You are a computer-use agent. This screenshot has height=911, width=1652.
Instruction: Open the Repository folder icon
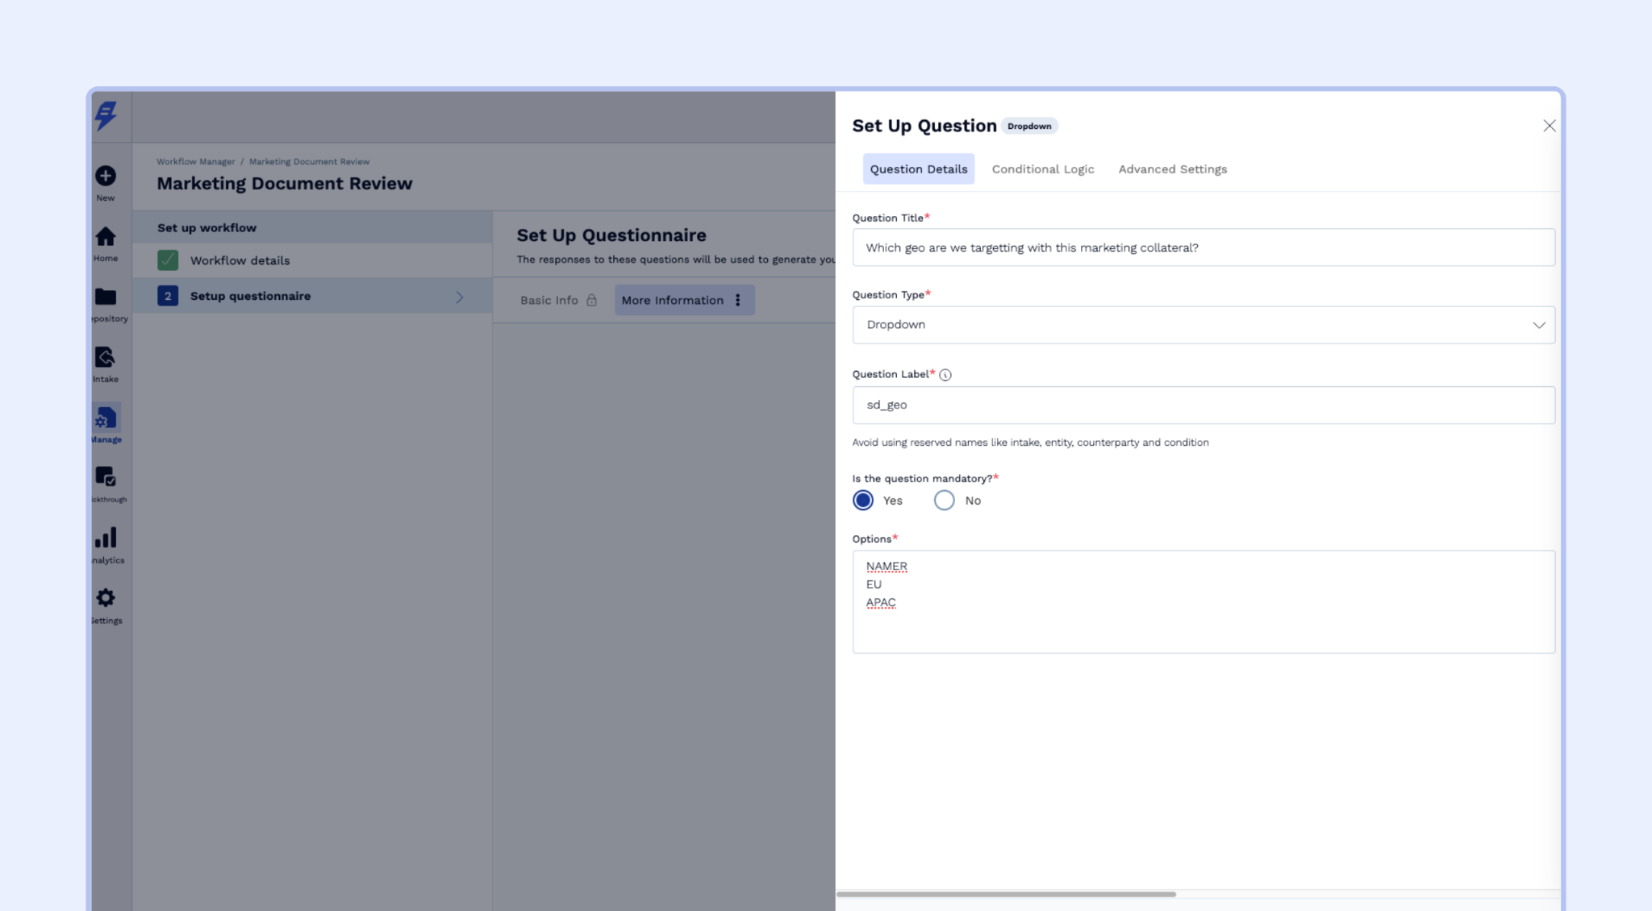pyautogui.click(x=106, y=297)
